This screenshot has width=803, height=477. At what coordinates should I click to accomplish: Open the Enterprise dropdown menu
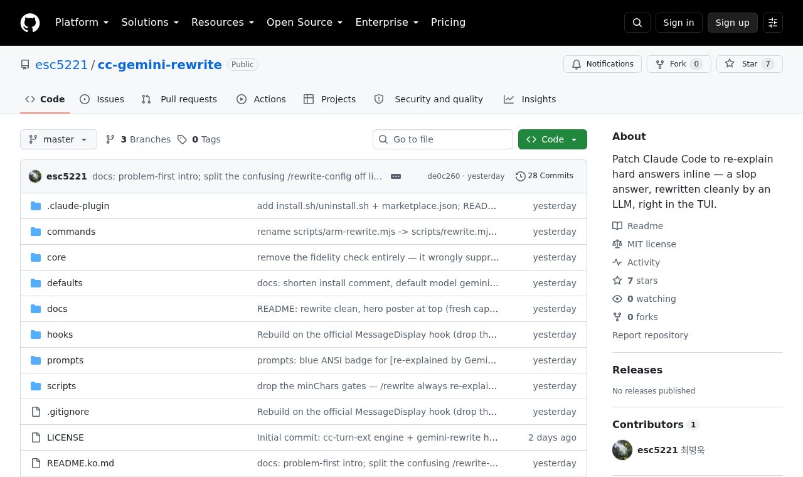[x=387, y=23]
